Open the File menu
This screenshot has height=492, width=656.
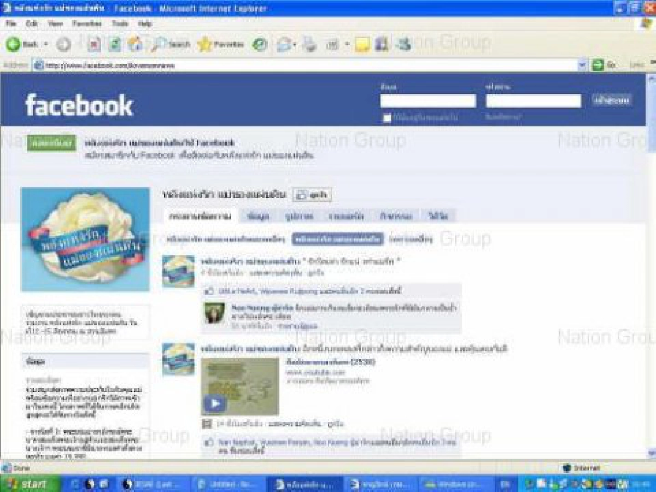pyautogui.click(x=11, y=24)
